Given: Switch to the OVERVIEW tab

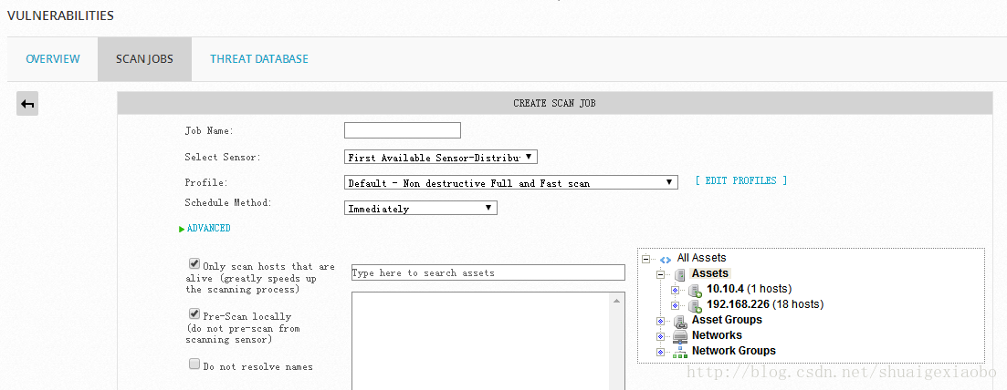Looking at the screenshot, I should pyautogui.click(x=53, y=59).
